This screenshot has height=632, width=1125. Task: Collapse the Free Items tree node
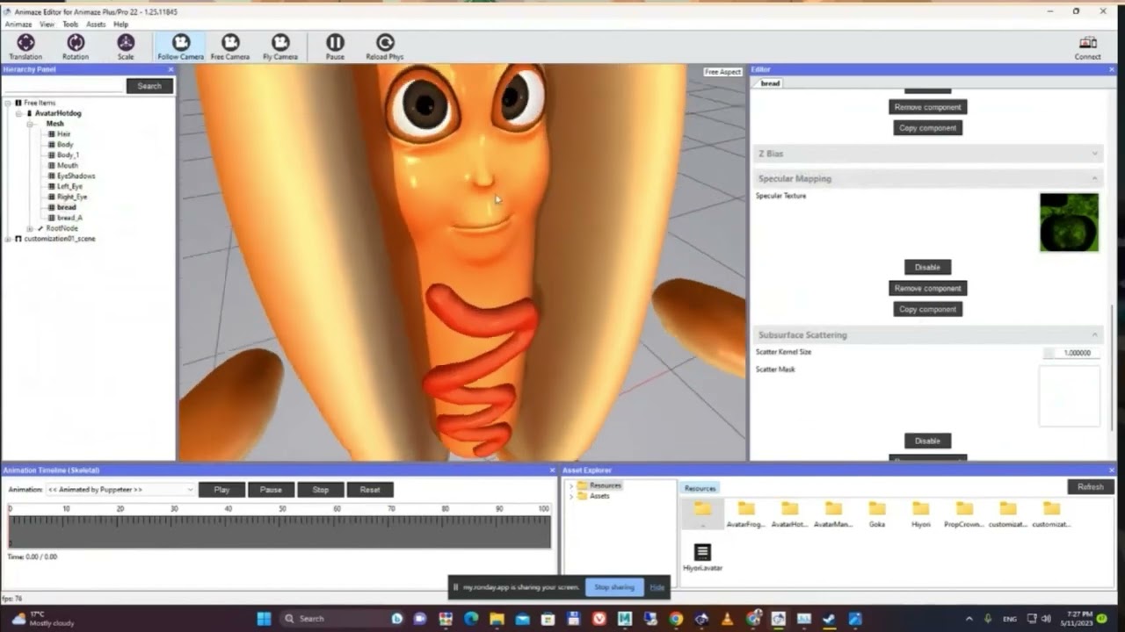click(8, 103)
